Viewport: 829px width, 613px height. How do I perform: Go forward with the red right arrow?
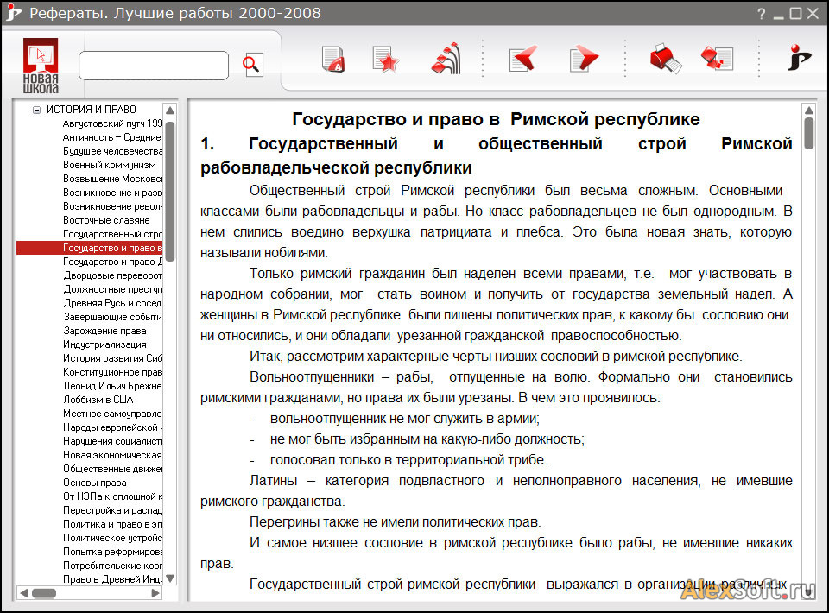pyautogui.click(x=584, y=58)
